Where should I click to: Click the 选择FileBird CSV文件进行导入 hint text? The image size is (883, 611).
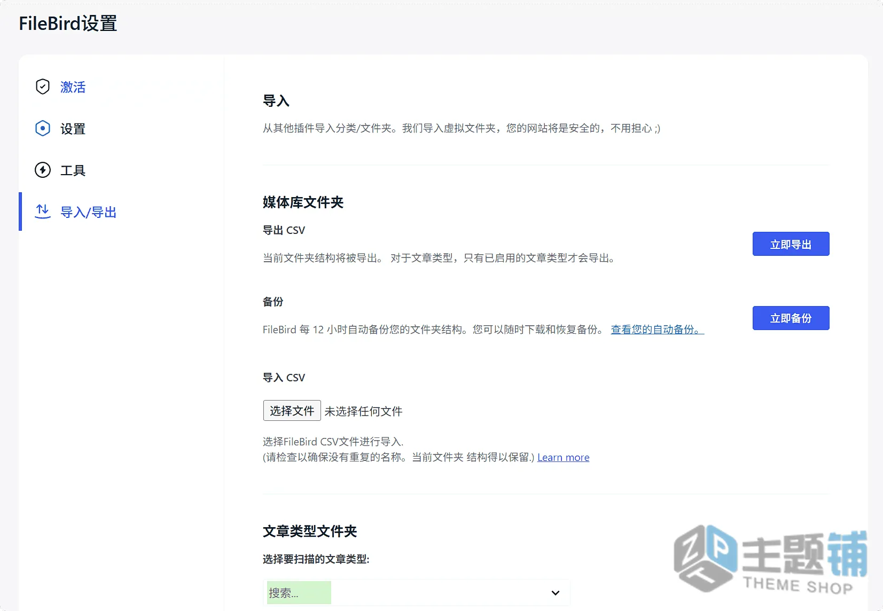[x=333, y=442]
